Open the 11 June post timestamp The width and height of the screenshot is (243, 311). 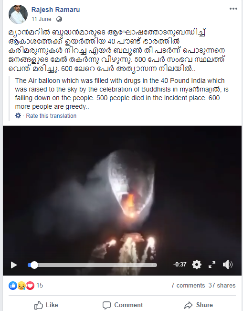41,19
